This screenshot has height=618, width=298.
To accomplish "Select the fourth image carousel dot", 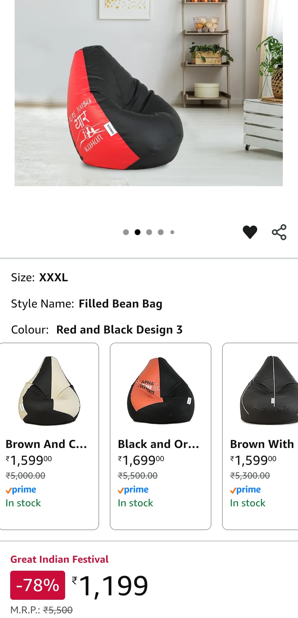I will coord(161,232).
